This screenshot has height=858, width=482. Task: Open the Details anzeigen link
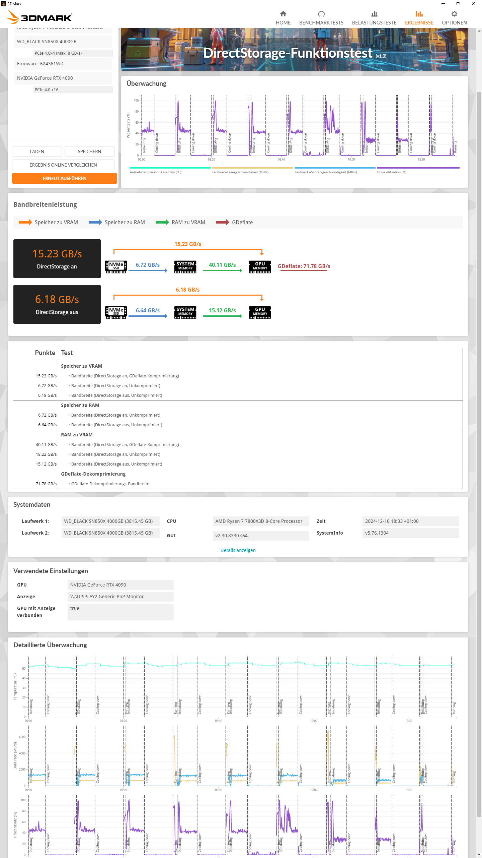pyautogui.click(x=238, y=550)
